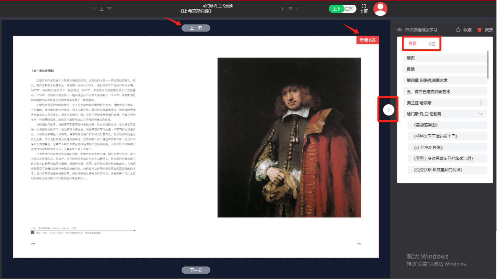Click the gray 上一节 button above the page

coord(196,28)
